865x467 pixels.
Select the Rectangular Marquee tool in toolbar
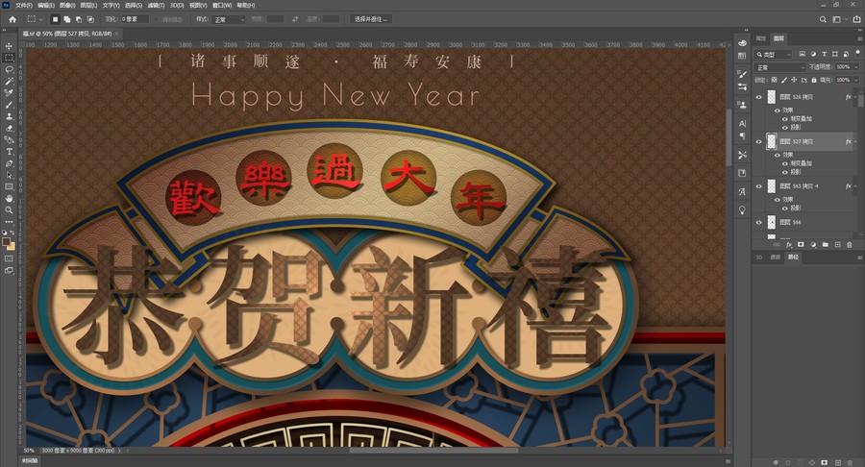pos(9,58)
